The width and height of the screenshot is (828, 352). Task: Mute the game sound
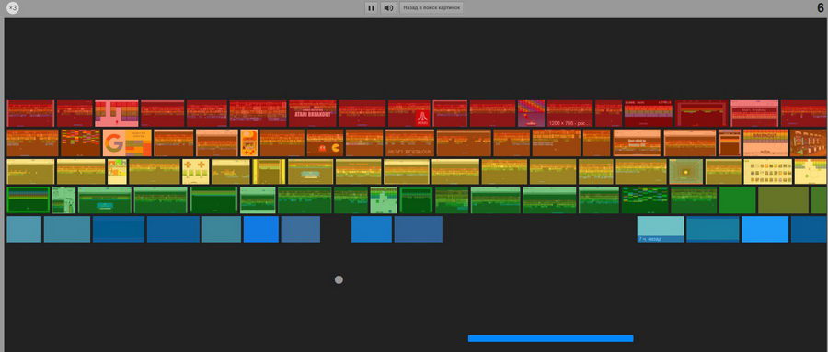[x=388, y=8]
